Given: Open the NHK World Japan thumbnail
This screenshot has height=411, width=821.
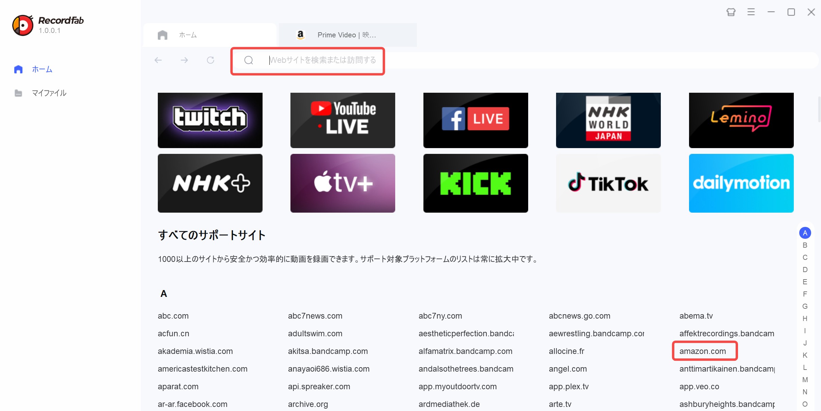Looking at the screenshot, I should (608, 120).
